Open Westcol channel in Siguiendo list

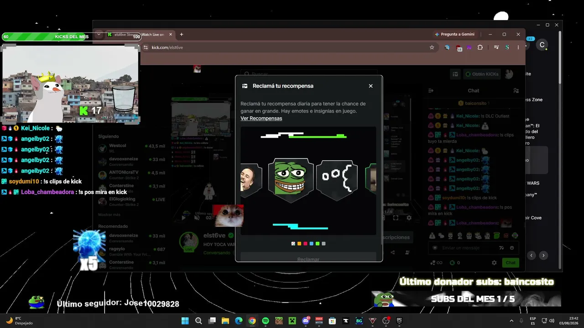(132, 148)
